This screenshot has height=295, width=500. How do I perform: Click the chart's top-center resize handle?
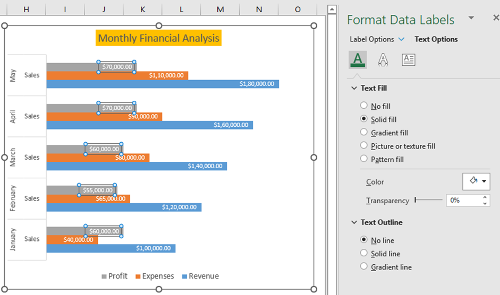[159, 25]
